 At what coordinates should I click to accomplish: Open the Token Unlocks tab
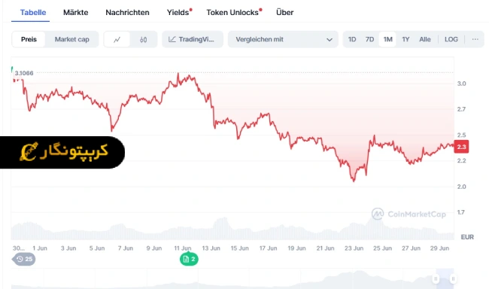point(232,13)
